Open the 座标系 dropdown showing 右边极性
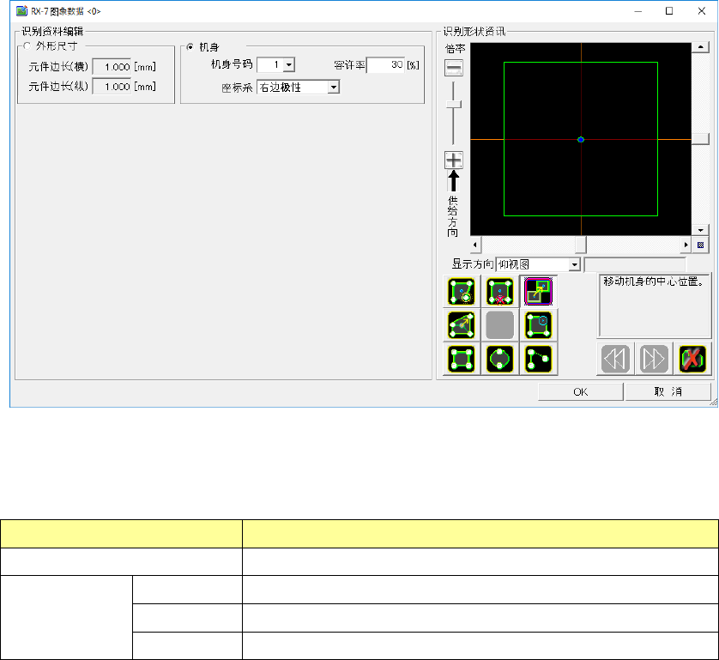Screen dimensions: 719x660 pyautogui.click(x=334, y=87)
